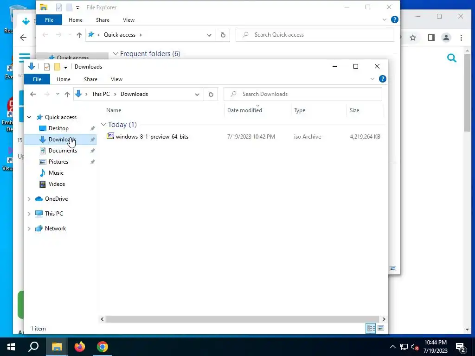Click the Search Quick access field
The width and height of the screenshot is (475, 356).
click(315, 35)
